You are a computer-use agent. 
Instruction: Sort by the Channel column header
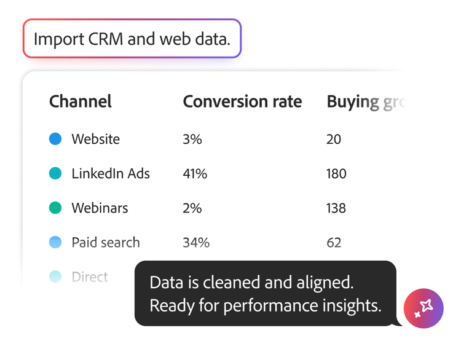81,101
